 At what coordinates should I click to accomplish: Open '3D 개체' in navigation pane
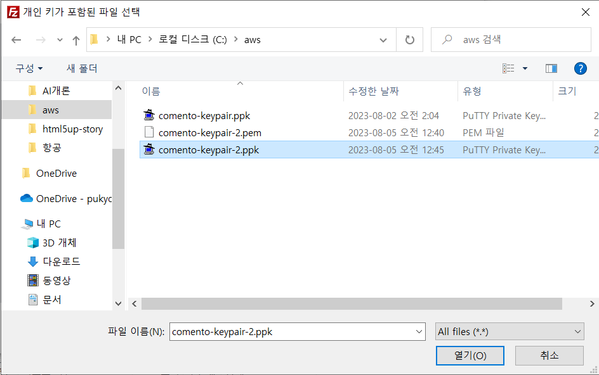(60, 243)
